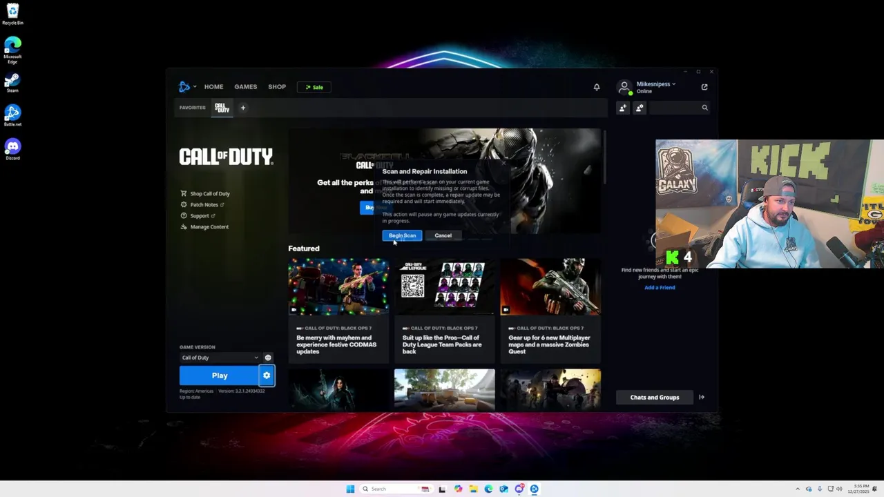Click the region globe icon
884x497 pixels.
268,358
